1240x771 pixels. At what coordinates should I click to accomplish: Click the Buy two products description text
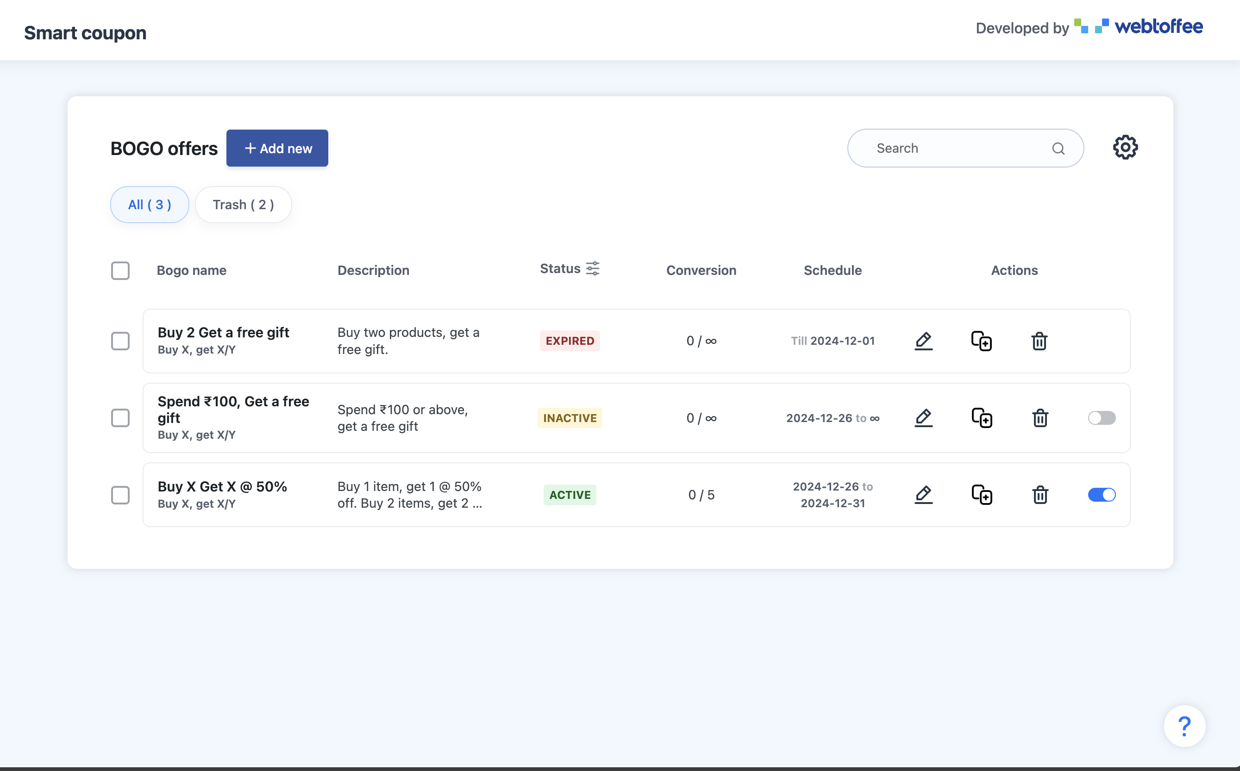click(x=408, y=341)
